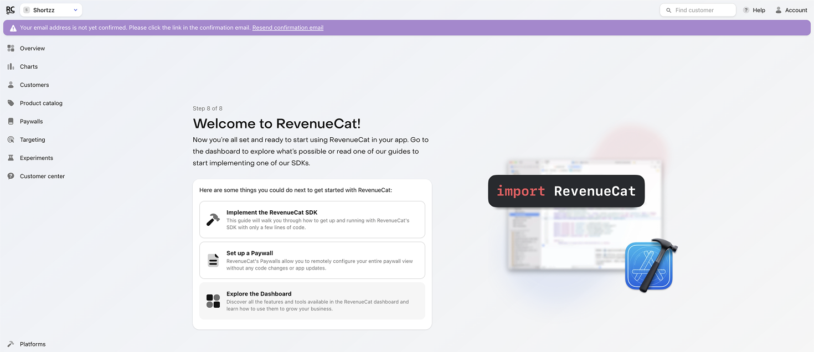This screenshot has height=352, width=814.
Task: Click the Customer center chat icon
Action: click(11, 176)
